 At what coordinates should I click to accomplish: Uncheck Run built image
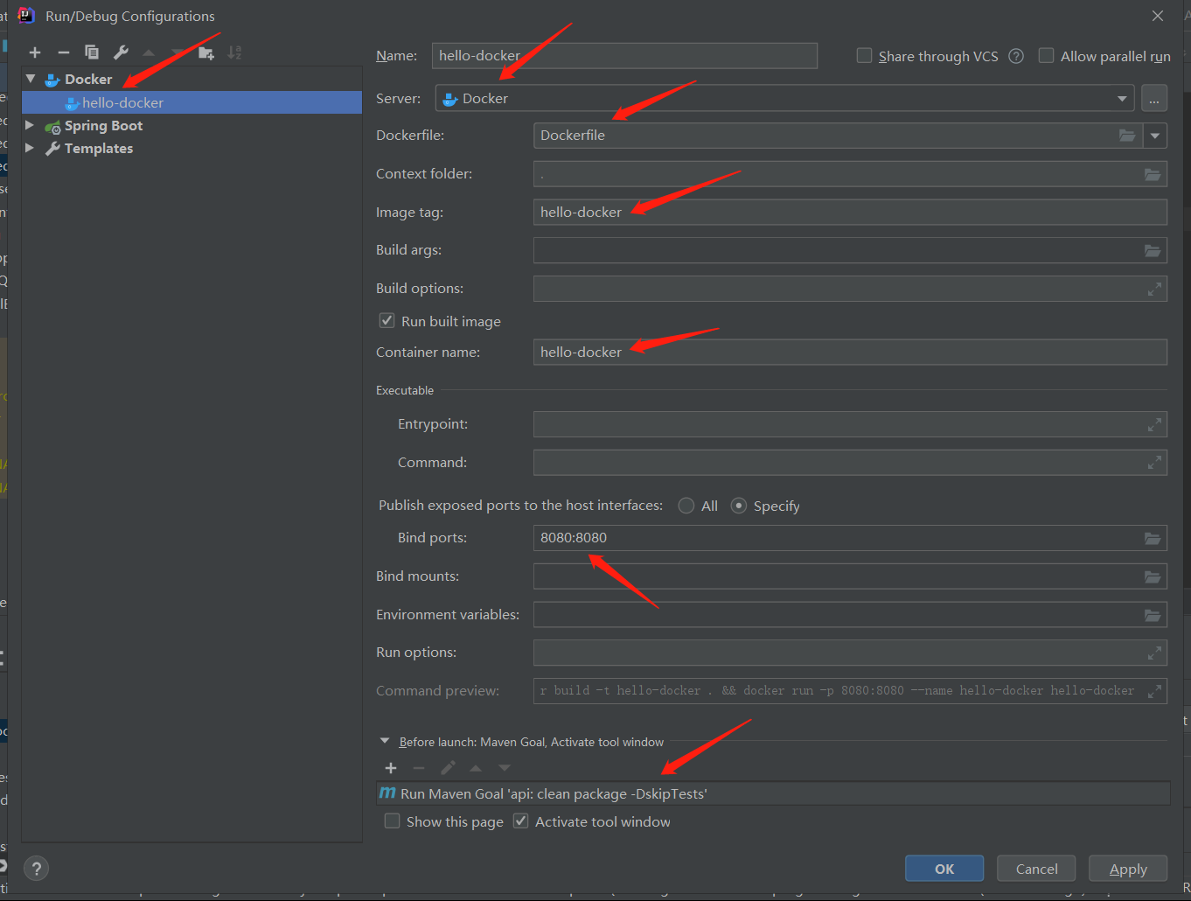[387, 320]
